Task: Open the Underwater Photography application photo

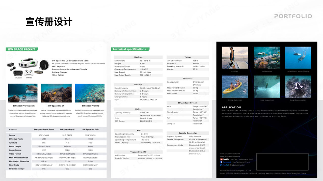Action: coord(298,58)
